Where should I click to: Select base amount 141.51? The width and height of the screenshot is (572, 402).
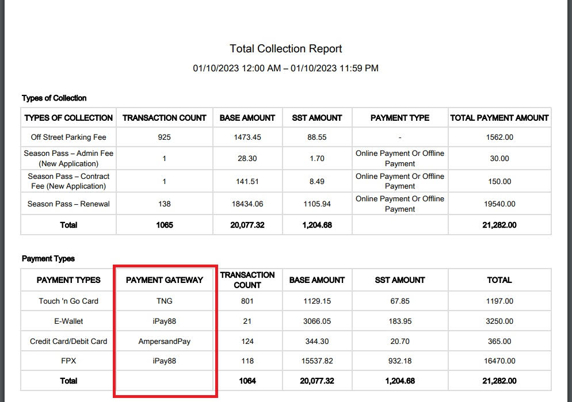247,182
